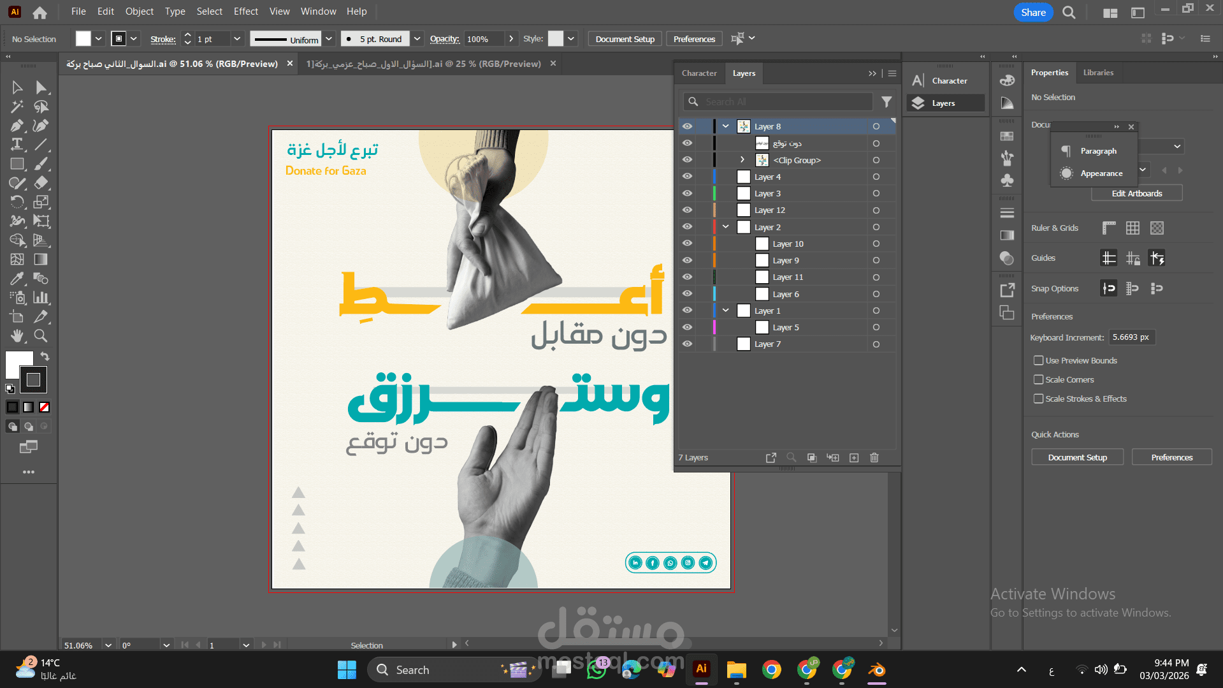Click the stroke swatch in Tools panel
1223x688 pixels.
(x=34, y=381)
